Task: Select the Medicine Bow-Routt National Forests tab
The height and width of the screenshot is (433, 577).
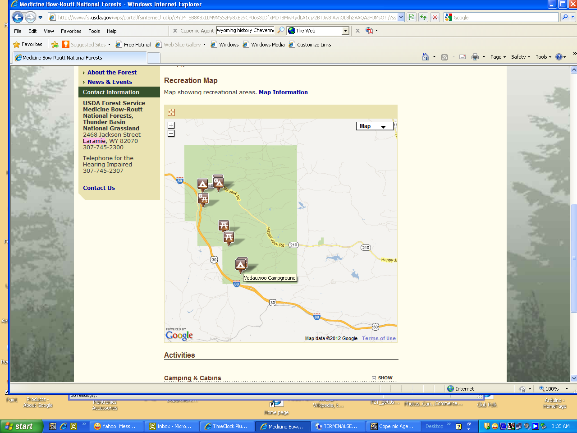Action: 80,58
